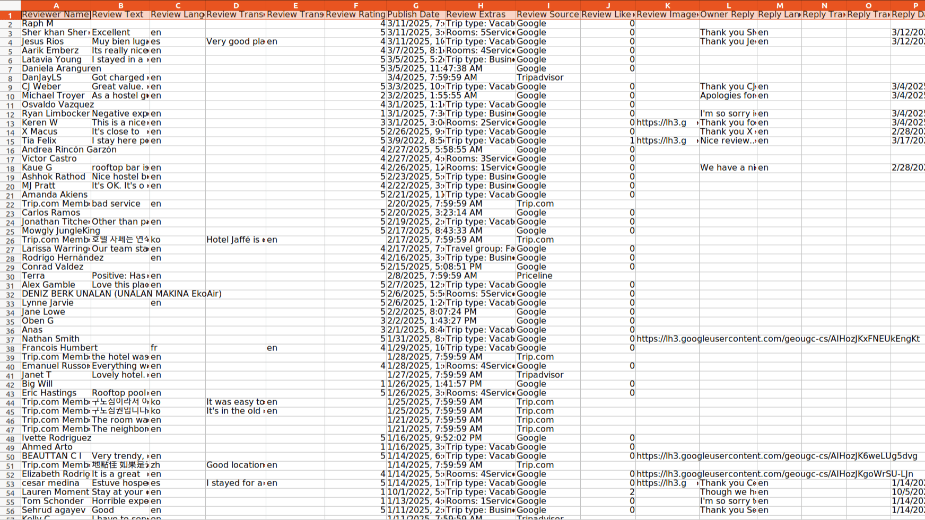The height and width of the screenshot is (520, 925).
Task: Select column I header
Action: pyautogui.click(x=548, y=5)
